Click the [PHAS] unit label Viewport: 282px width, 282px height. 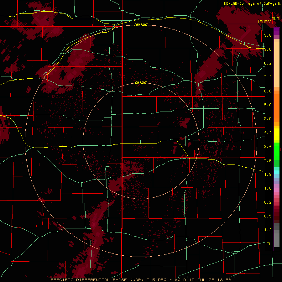click(265, 22)
